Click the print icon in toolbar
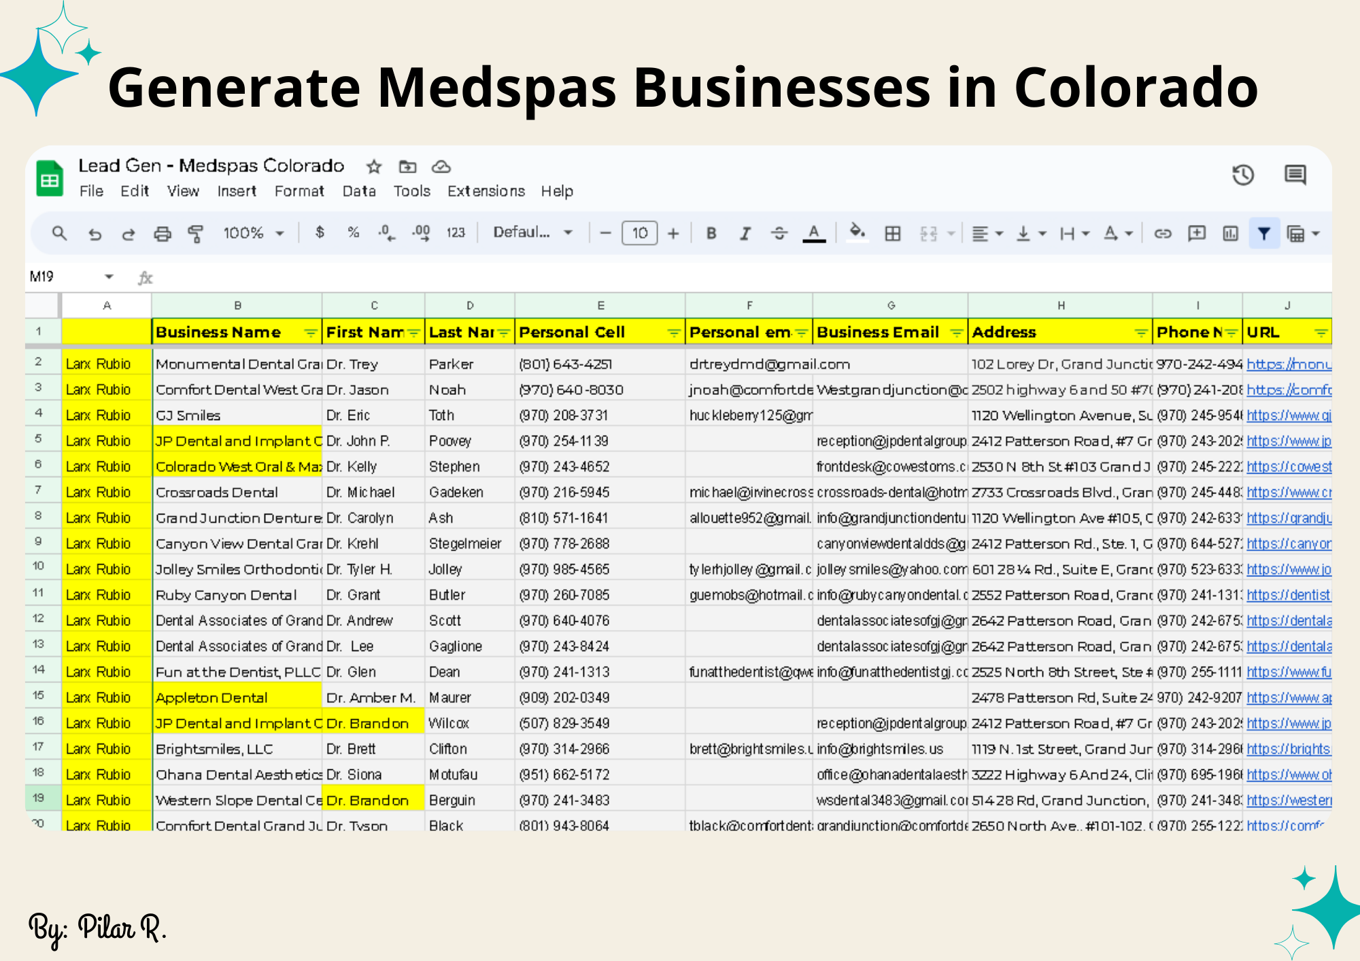Screen dimensions: 1360x961 click(162, 234)
